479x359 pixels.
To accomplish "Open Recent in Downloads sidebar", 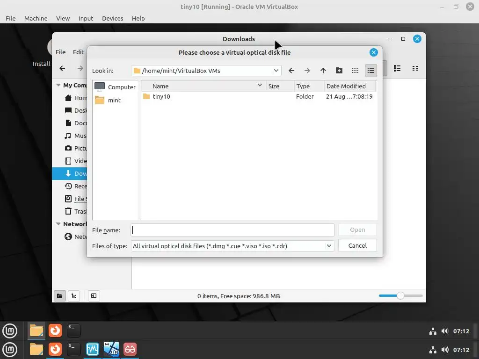I will pyautogui.click(x=70, y=186).
